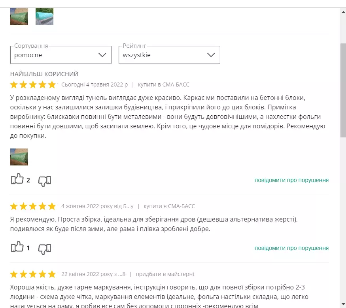Like the concrete blocks tunnel review

point(17,179)
